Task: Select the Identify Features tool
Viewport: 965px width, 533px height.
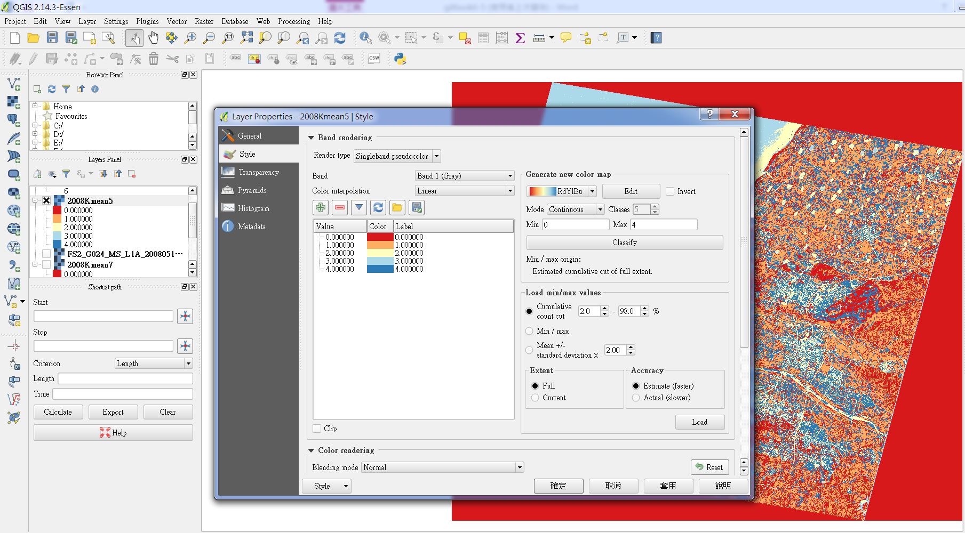Action: coord(365,38)
